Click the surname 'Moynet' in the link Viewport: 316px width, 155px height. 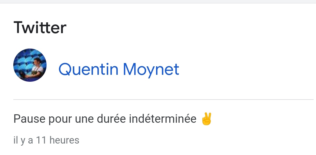tap(151, 69)
